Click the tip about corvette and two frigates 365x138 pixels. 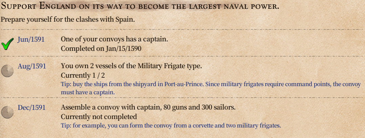click(171, 125)
